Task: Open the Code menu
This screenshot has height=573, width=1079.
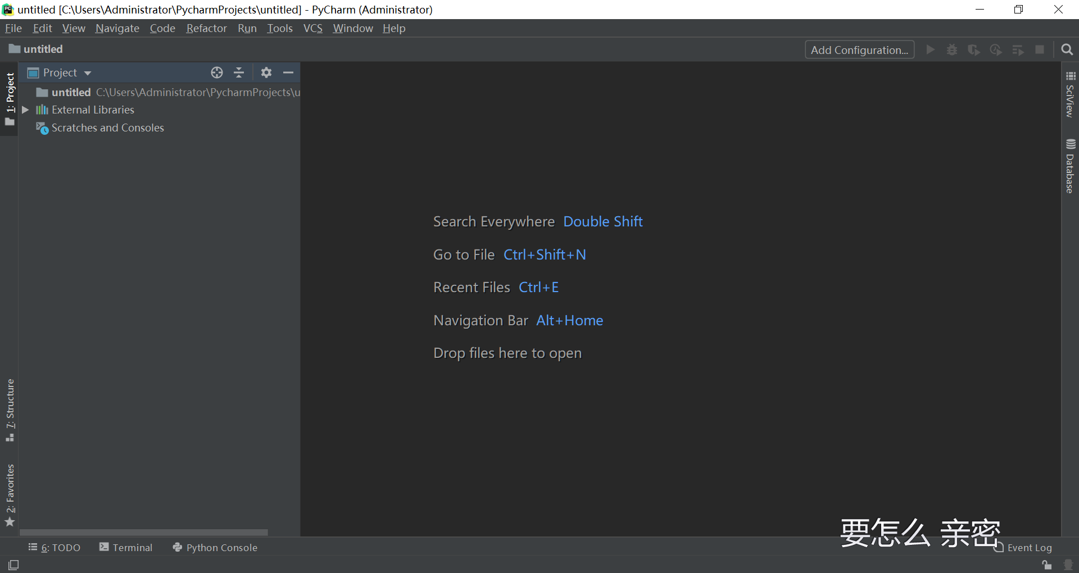Action: click(162, 28)
